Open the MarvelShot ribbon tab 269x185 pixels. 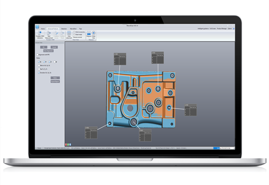pyautogui.click(x=73, y=29)
